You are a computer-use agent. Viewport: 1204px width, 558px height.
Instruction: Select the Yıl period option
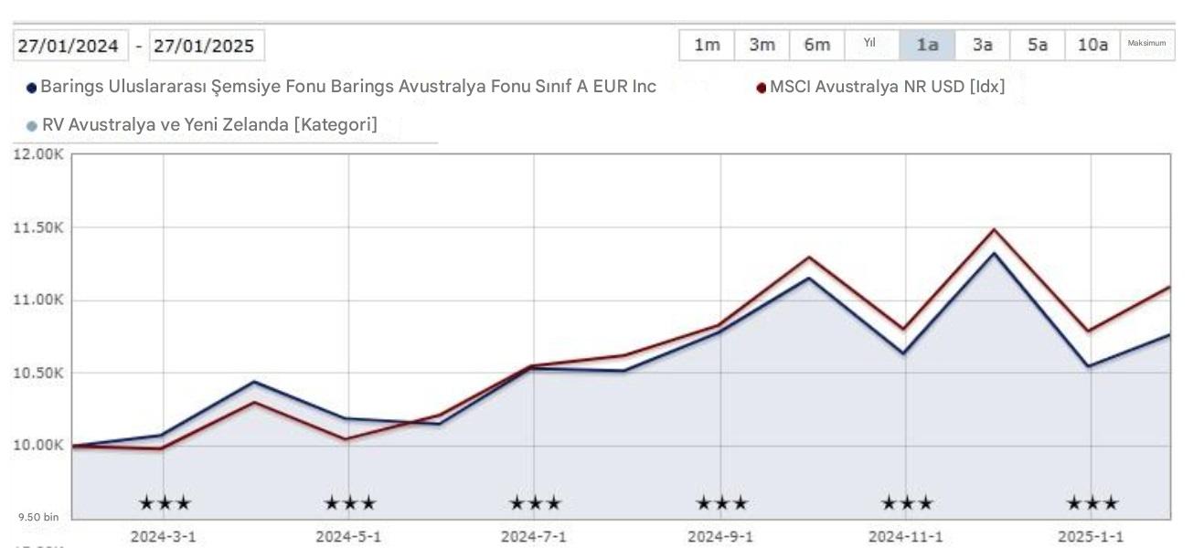click(x=870, y=45)
